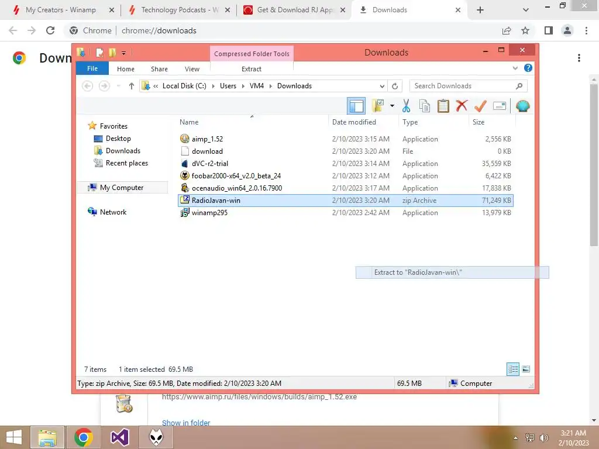Click Users in the address breadcrumb

tap(228, 86)
